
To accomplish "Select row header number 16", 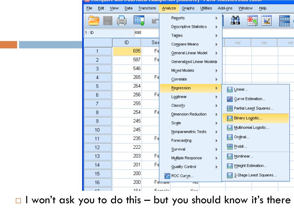I will pyautogui.click(x=98, y=182).
